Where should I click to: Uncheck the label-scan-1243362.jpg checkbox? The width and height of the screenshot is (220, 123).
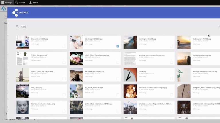[118, 46]
